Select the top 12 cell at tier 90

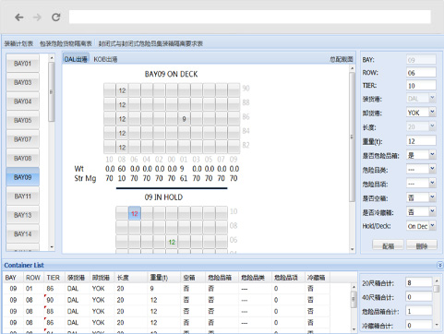pyautogui.click(x=122, y=90)
